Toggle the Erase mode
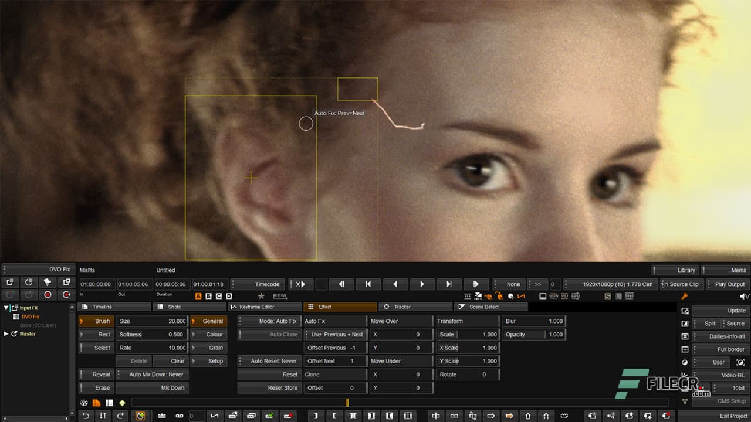The image size is (751, 422). coord(97,388)
